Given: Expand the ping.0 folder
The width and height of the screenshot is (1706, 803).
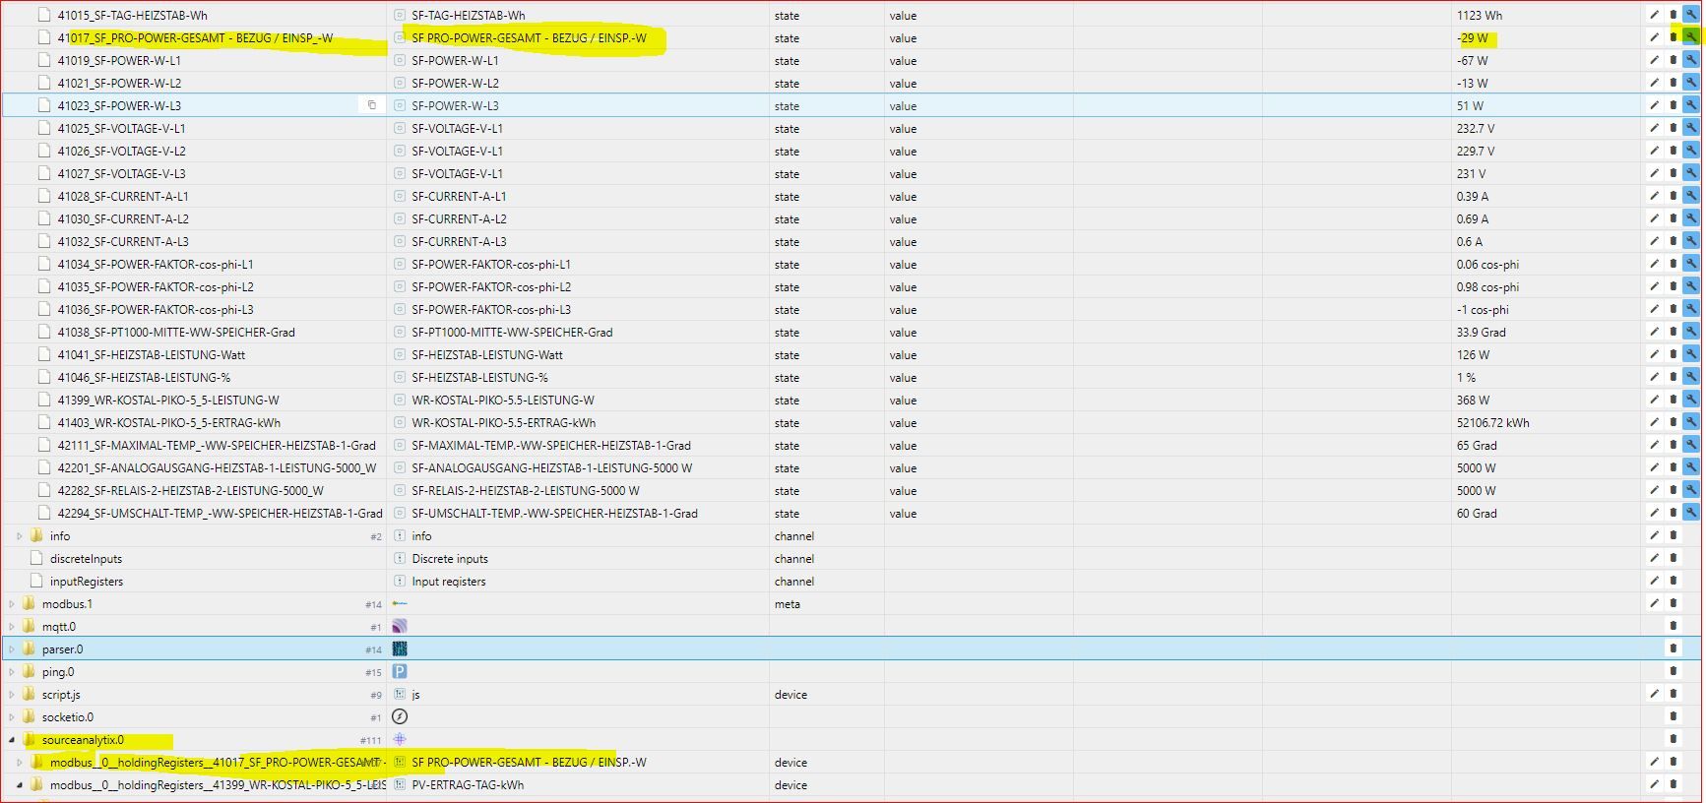Looking at the screenshot, I should (x=12, y=672).
